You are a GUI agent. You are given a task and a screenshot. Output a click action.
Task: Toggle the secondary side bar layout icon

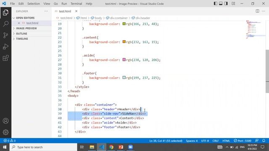226,3
